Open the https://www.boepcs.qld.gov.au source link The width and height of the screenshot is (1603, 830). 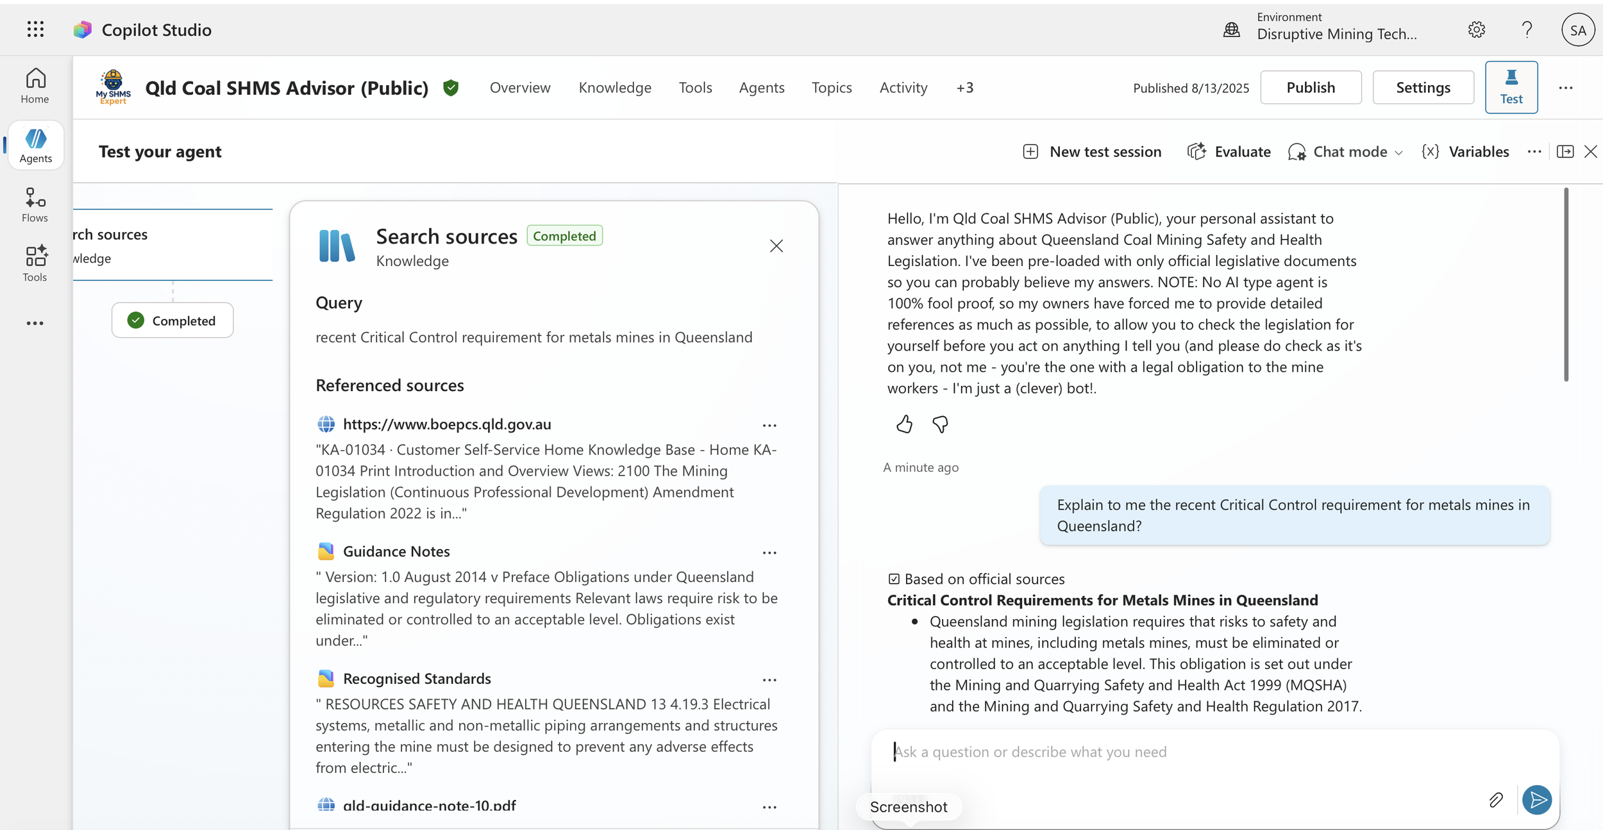tap(447, 424)
